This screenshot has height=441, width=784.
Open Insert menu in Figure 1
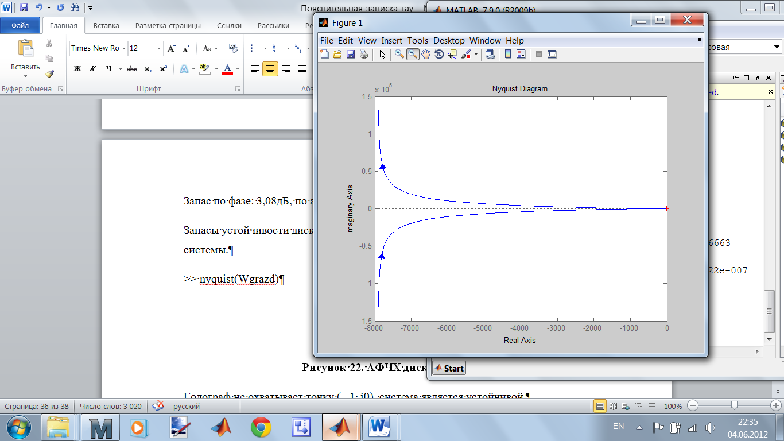coord(392,41)
